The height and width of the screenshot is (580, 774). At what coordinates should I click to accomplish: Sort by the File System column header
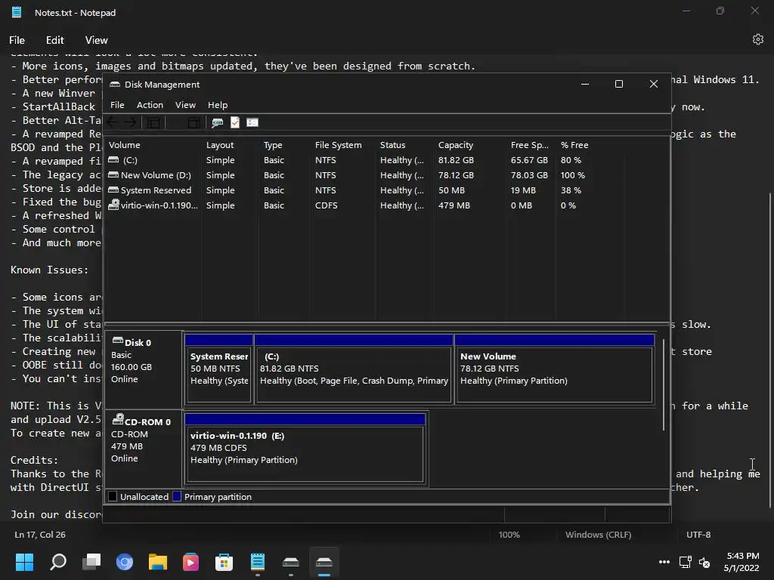click(342, 145)
